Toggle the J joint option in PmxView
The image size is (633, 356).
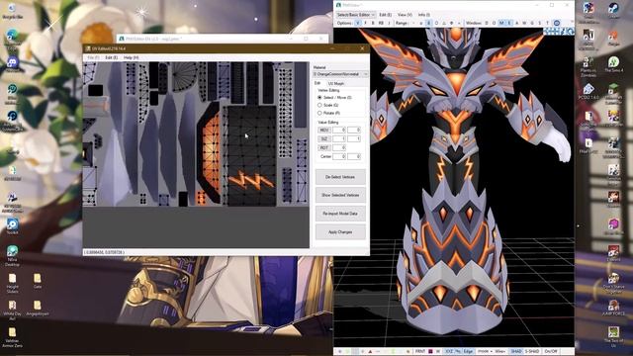389,23
